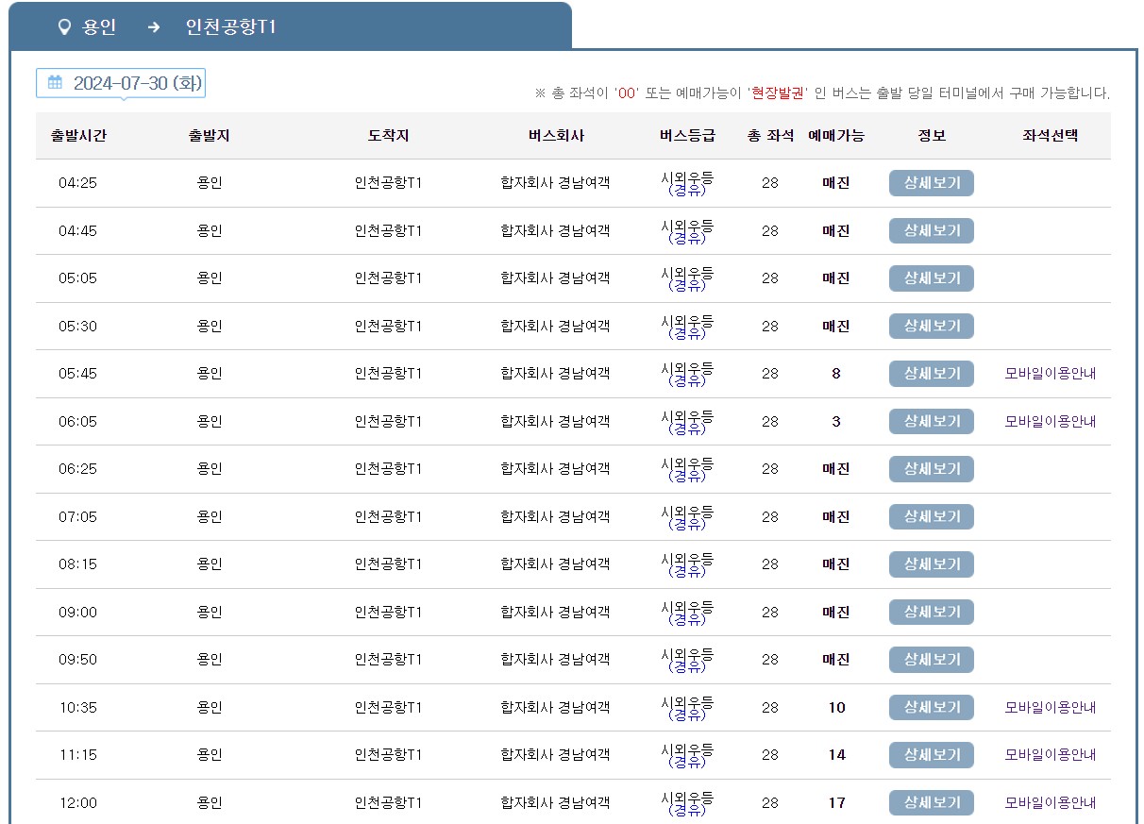The image size is (1144, 824).
Task: Click 상세보기 for the 05:45 departure
Action: click(x=931, y=373)
